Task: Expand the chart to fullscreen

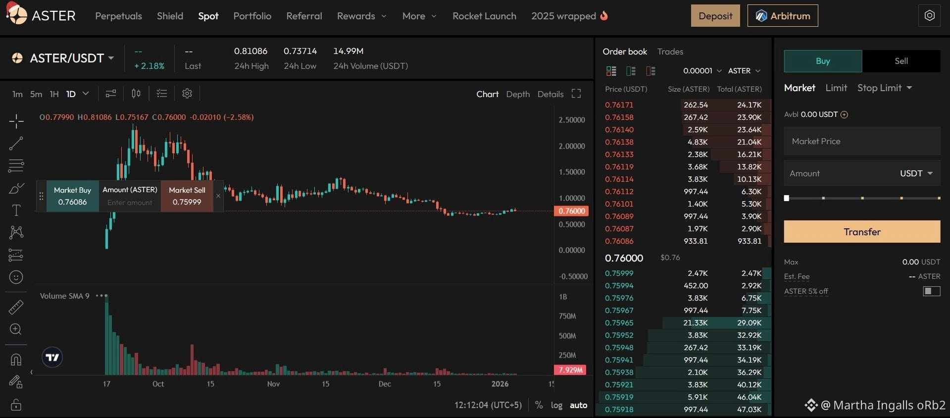Action: point(576,94)
